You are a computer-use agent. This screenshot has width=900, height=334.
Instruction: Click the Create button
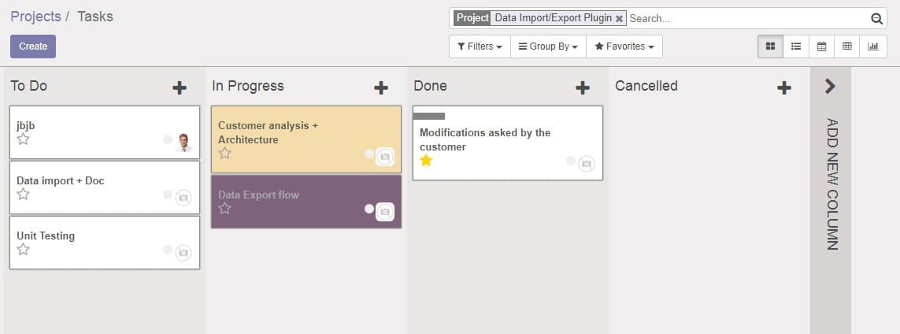coord(33,46)
